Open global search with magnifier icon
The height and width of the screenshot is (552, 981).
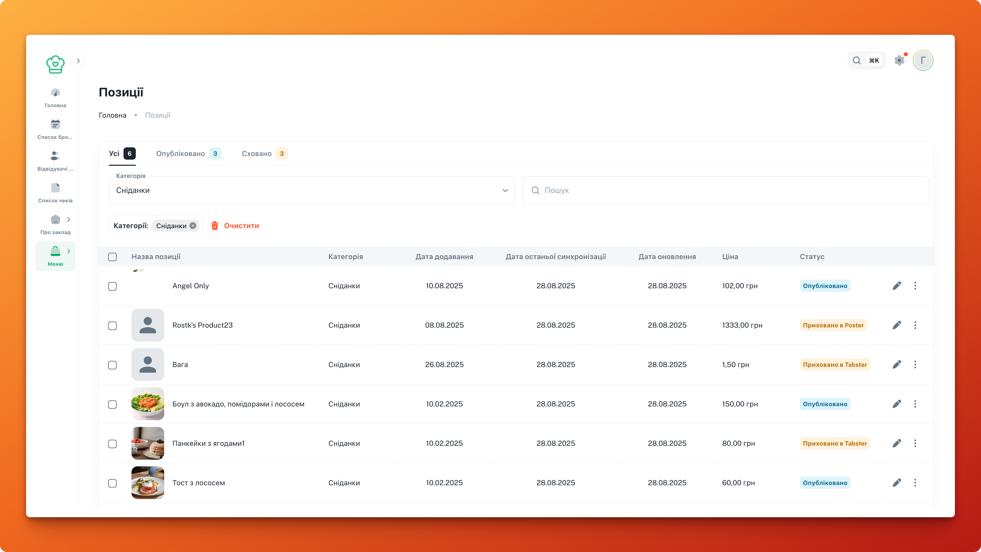856,60
